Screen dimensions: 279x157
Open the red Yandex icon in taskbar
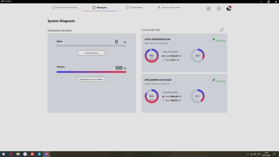pyautogui.click(x=32, y=154)
